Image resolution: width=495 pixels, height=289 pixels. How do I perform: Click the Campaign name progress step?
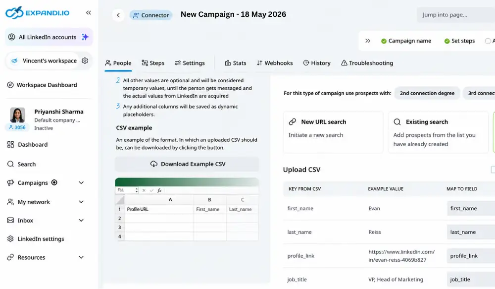click(406, 41)
